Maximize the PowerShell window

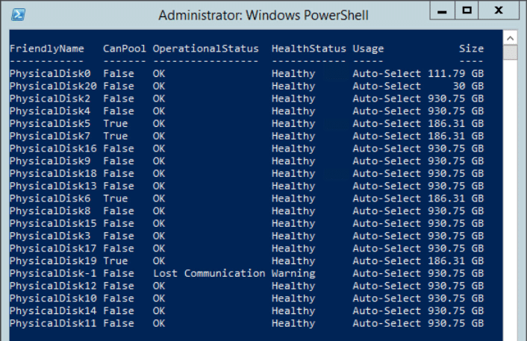[x=467, y=10]
